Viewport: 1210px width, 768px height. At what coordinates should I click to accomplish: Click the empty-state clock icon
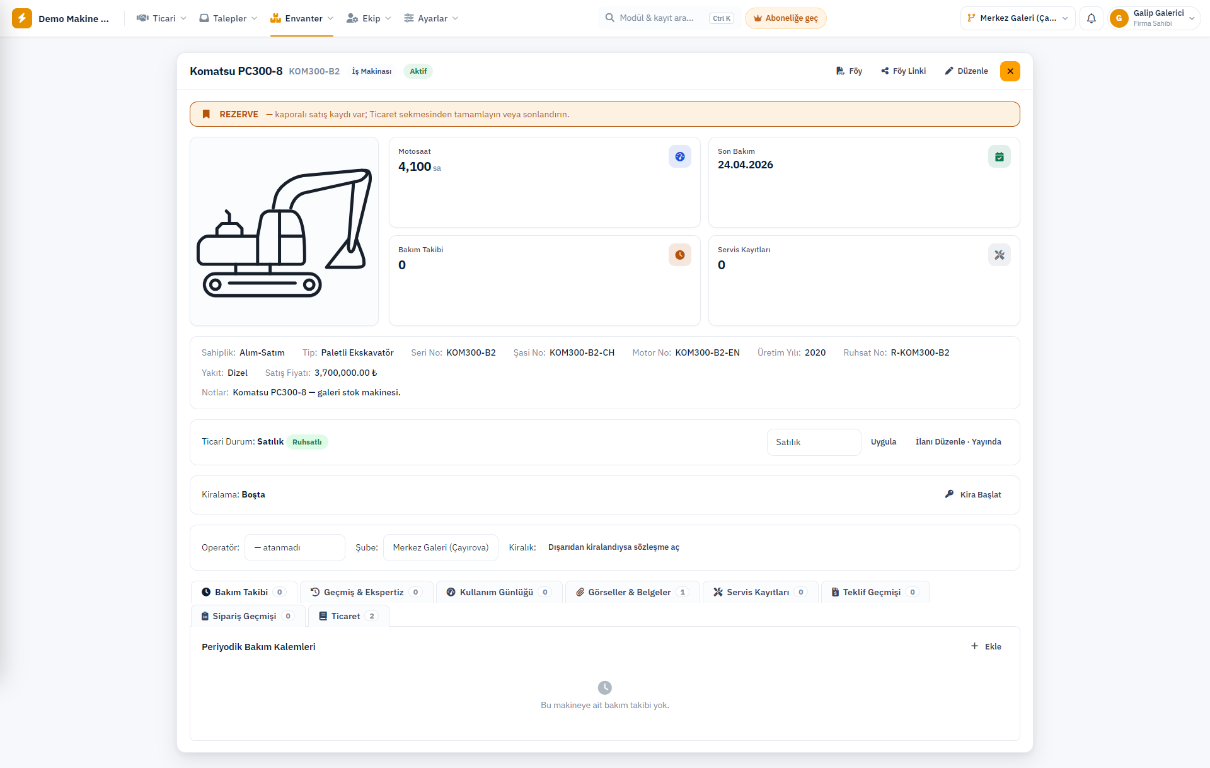tap(604, 687)
